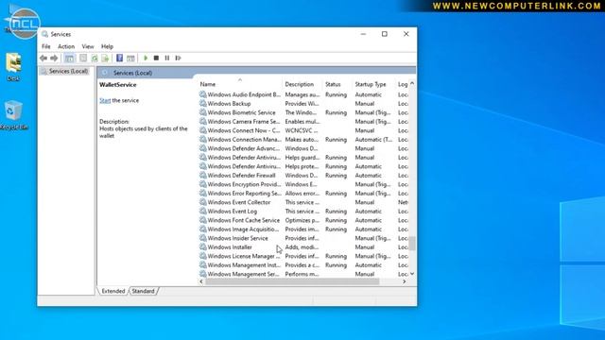The width and height of the screenshot is (605, 340).
Task: Click the vertical scrollbar up arrow
Action: pyautogui.click(x=412, y=83)
